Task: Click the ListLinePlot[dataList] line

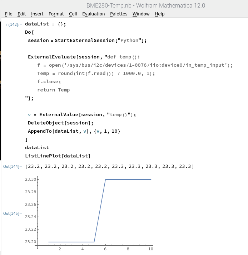Action: 58,156
